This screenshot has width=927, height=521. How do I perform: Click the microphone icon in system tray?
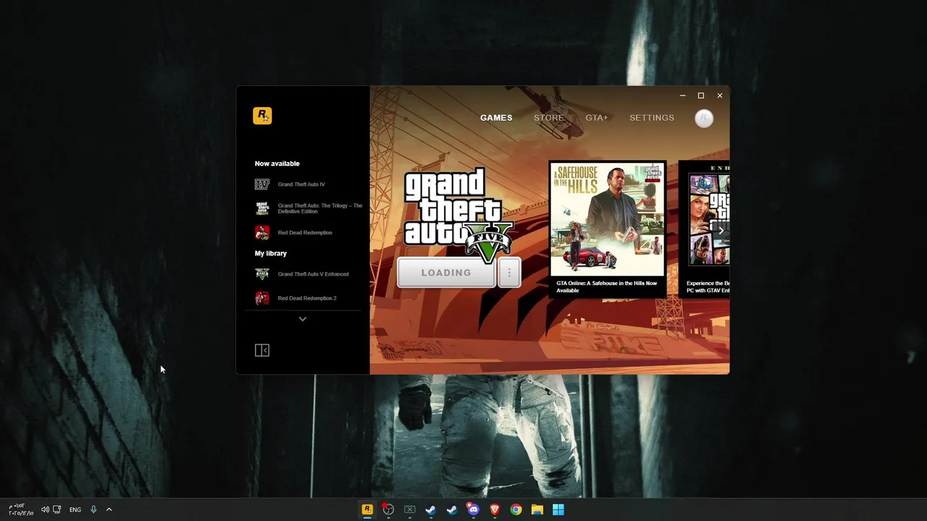93,509
